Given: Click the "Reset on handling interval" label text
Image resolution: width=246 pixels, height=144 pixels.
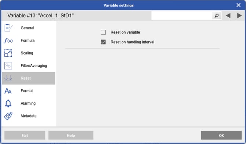Looking at the screenshot, I should point(133,42).
